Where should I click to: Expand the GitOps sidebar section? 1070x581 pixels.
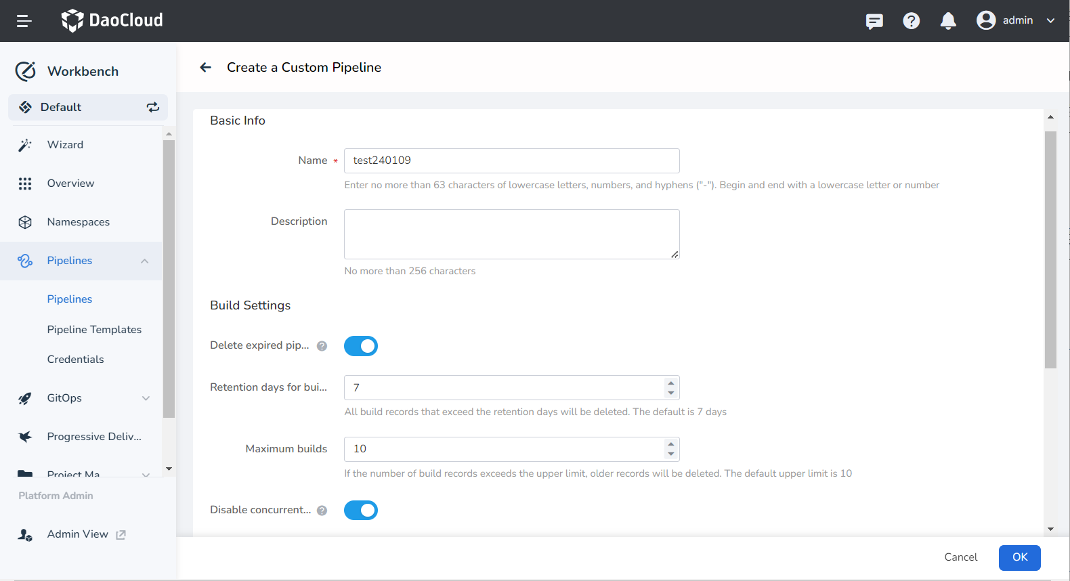point(146,398)
